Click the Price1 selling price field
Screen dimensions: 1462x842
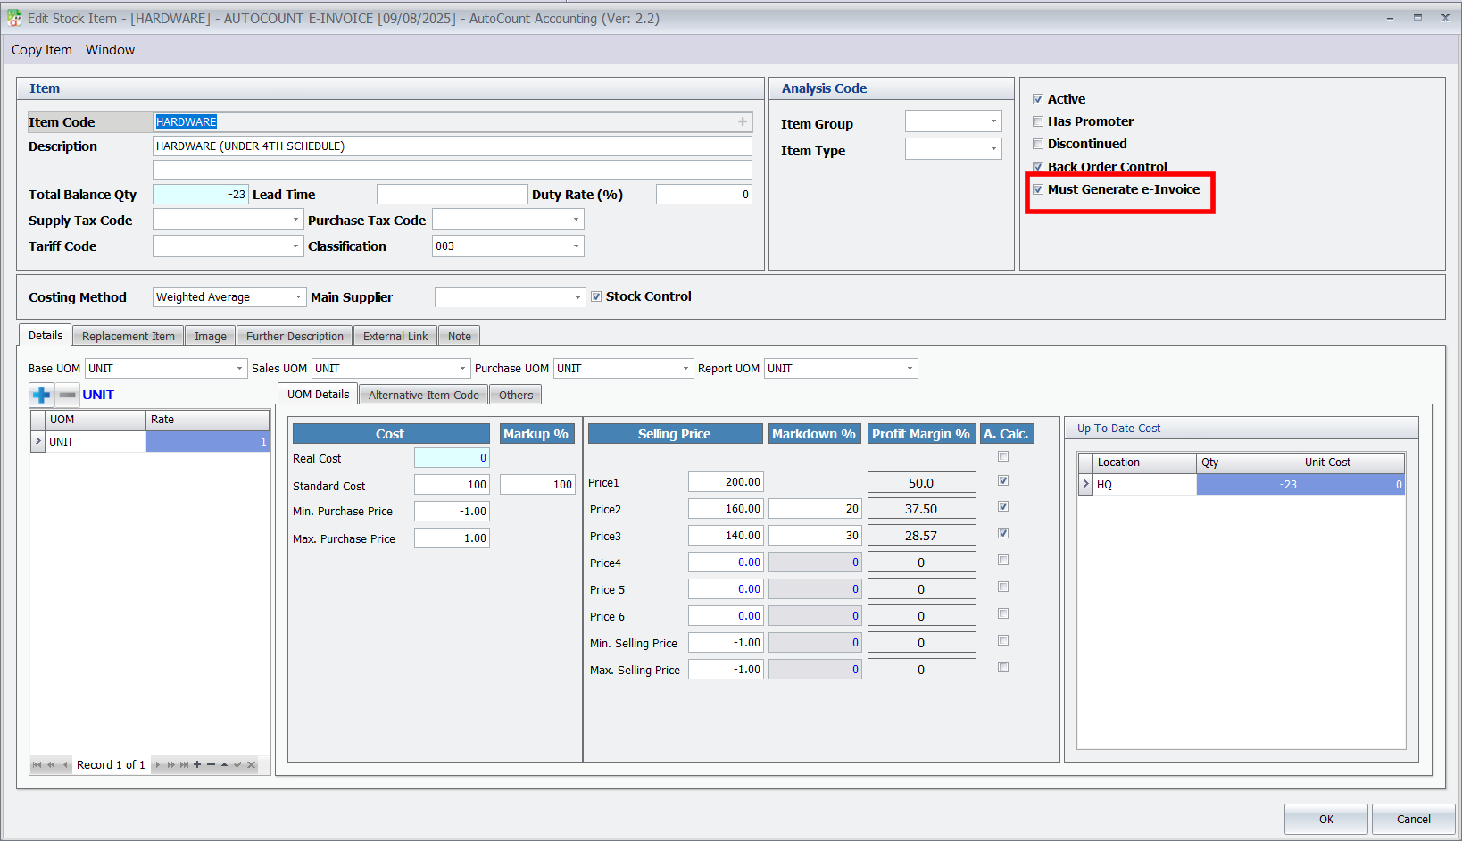tap(726, 482)
